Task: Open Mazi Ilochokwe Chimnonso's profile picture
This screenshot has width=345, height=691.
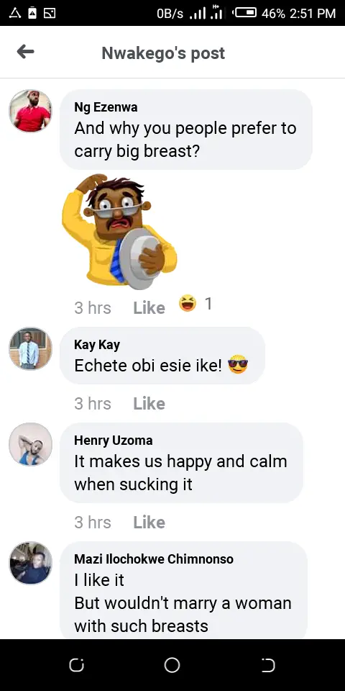Action: (30, 563)
